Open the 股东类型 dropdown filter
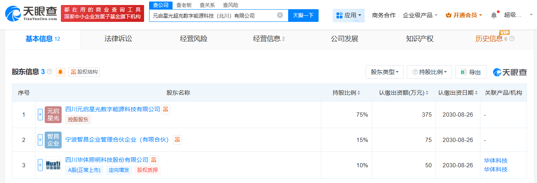 [384, 72]
